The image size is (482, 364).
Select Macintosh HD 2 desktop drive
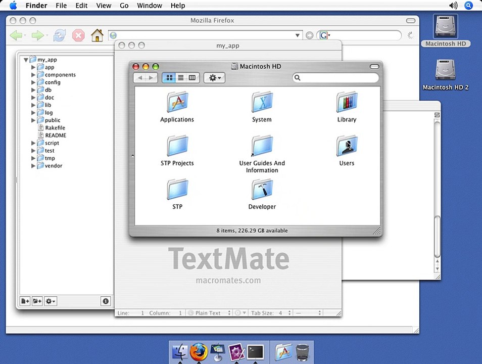[x=446, y=74]
